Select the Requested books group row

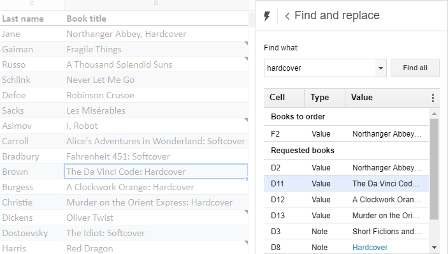point(346,151)
